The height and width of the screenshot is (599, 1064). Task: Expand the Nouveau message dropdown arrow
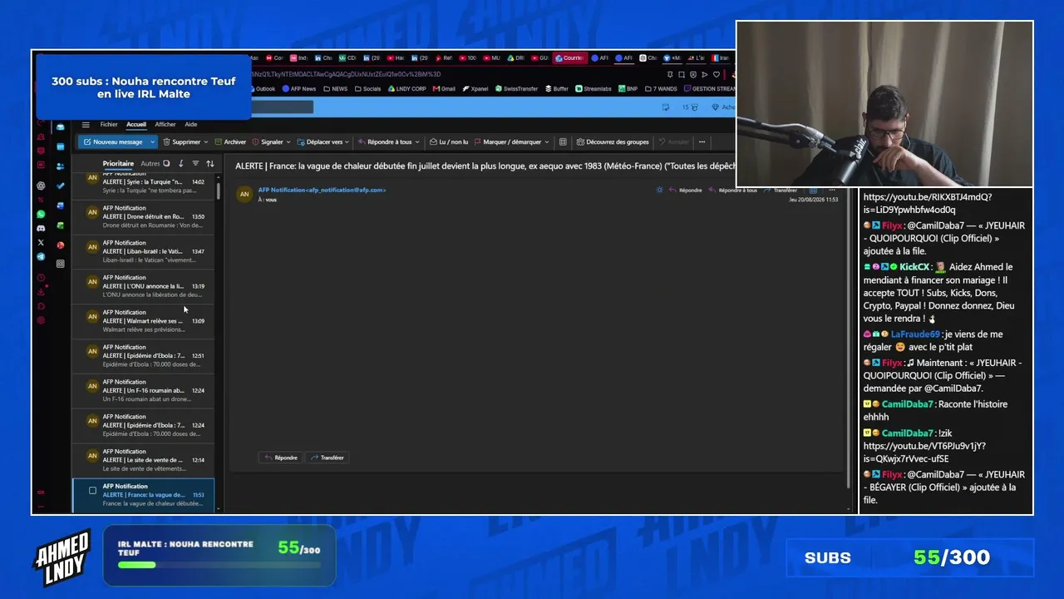pyautogui.click(x=152, y=142)
